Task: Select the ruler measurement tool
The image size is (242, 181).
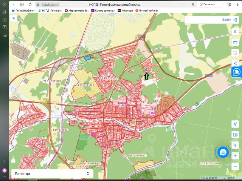Action: coord(235,42)
